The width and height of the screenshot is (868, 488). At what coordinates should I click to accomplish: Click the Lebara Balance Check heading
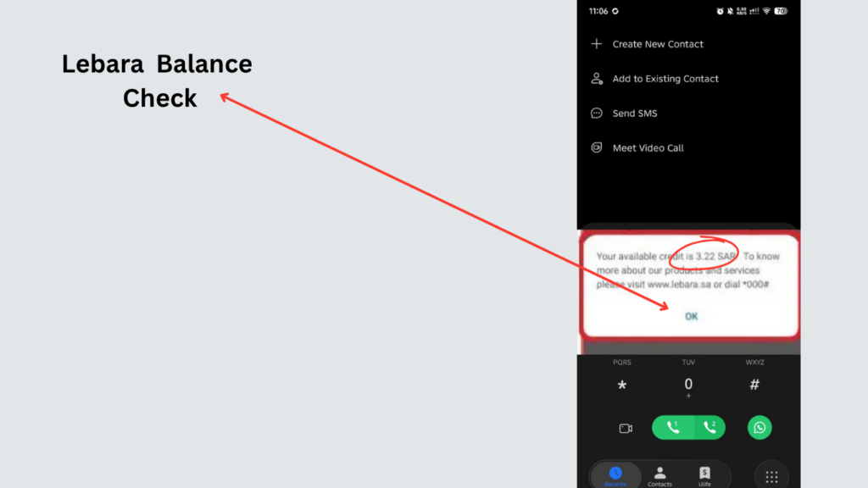click(x=157, y=80)
